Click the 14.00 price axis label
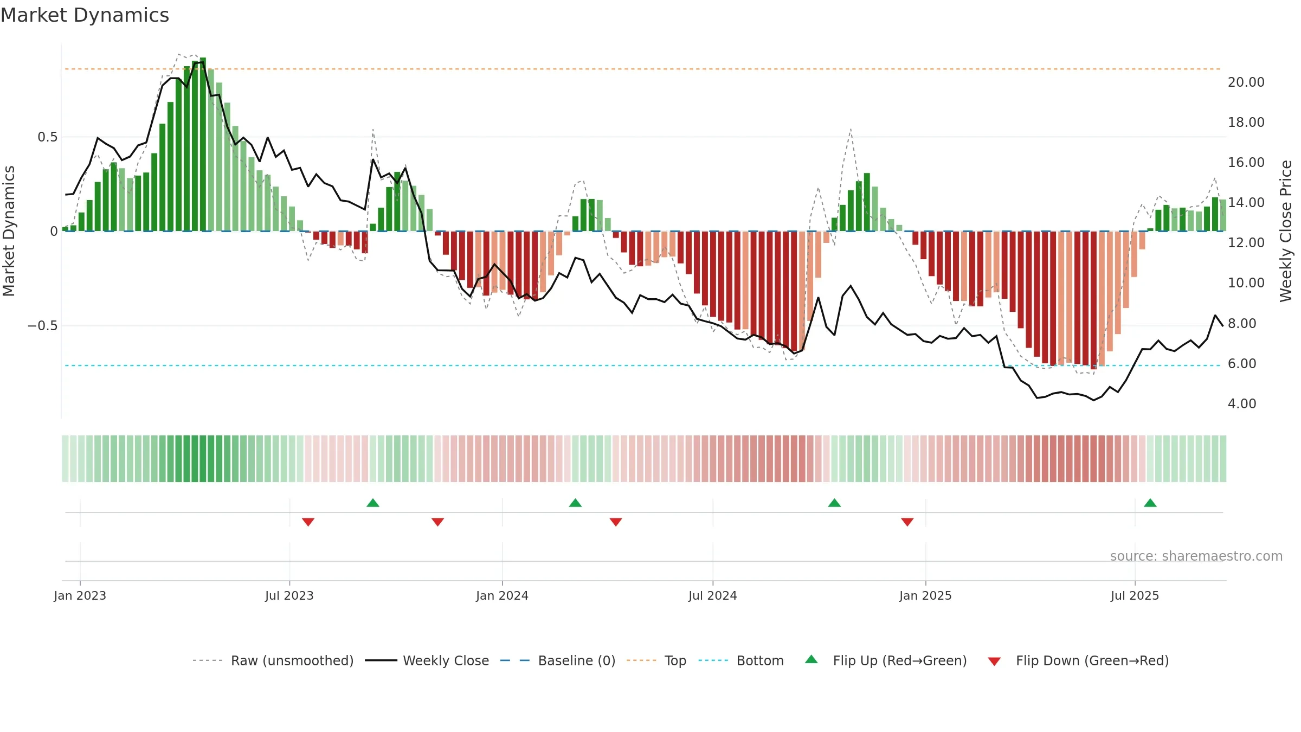The width and height of the screenshot is (1301, 732). [1246, 203]
